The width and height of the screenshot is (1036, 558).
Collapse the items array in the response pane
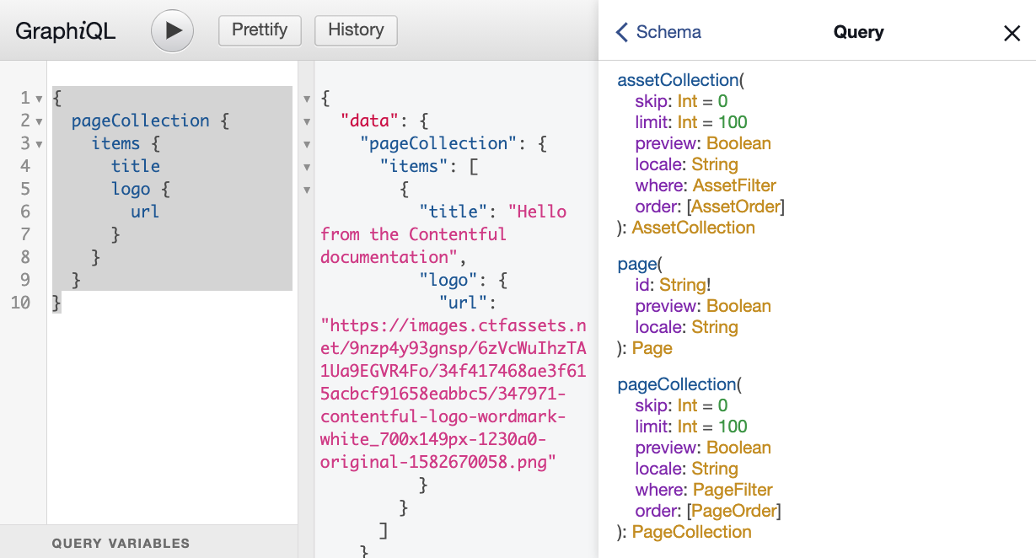(307, 166)
